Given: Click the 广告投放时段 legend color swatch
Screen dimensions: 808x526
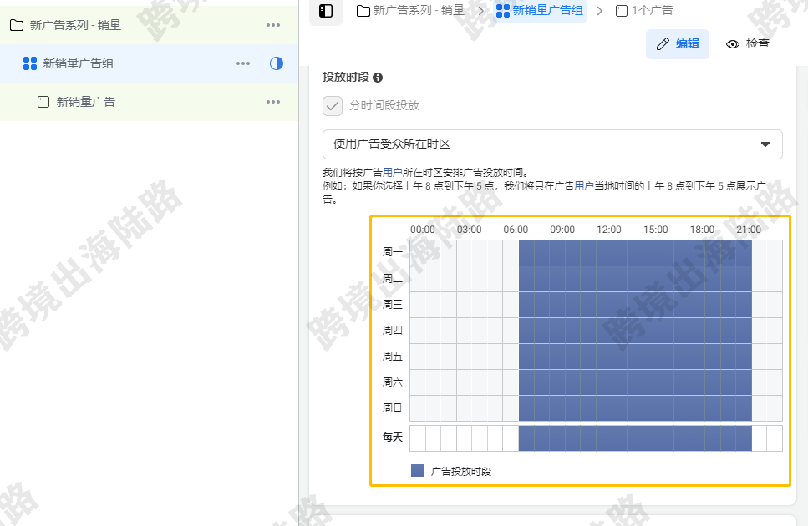Looking at the screenshot, I should tap(418, 470).
